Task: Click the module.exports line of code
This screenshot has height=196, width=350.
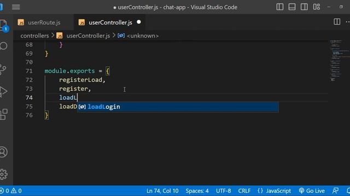Action: click(77, 71)
